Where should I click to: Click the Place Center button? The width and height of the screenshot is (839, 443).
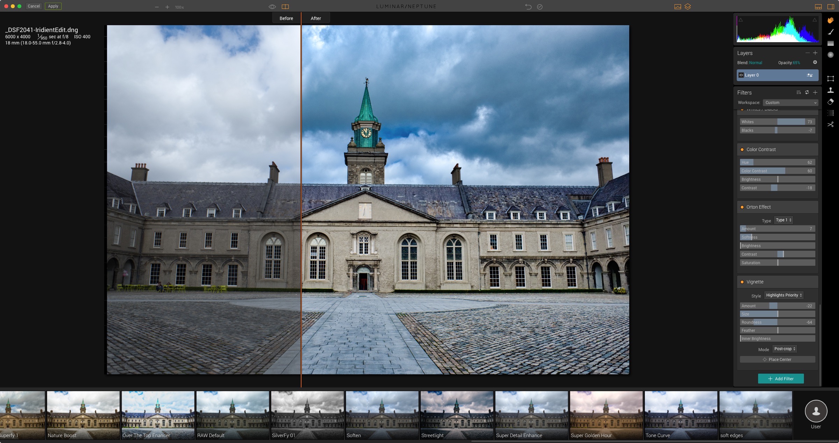[777, 360]
